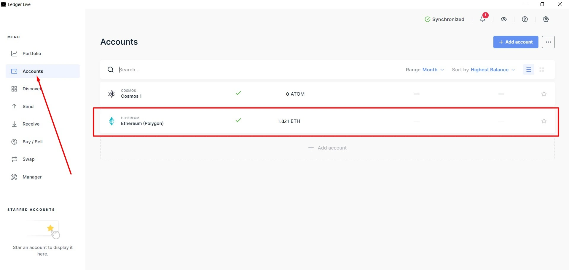Click the 1.021 ETH balance
The width and height of the screenshot is (569, 270).
tap(289, 121)
